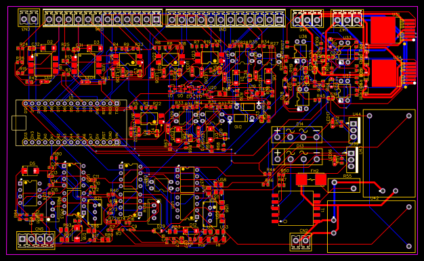Screen dimensions: 424x261
Task: Click the R13 resistor label
Action: [68, 57]
